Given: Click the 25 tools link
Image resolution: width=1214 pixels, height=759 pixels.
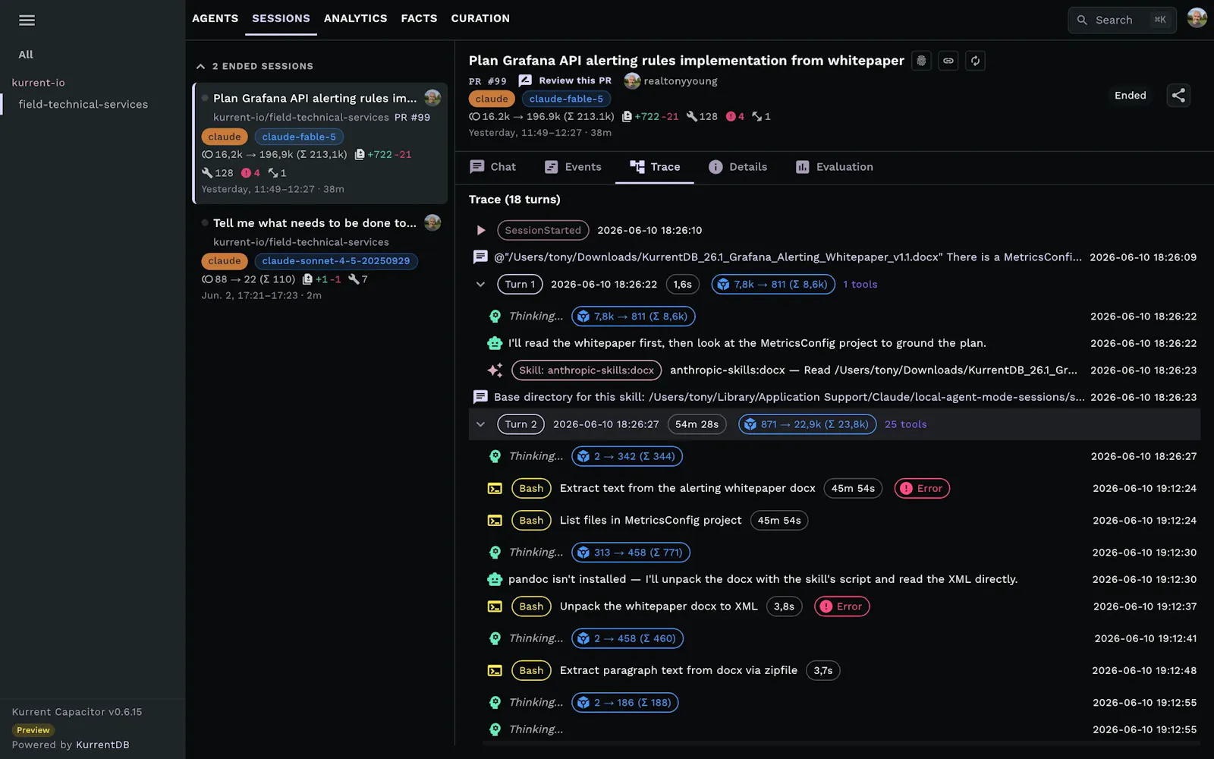Looking at the screenshot, I should point(905,424).
